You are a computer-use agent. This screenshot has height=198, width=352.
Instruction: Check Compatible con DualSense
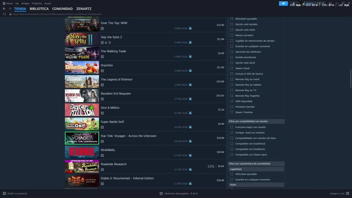pyautogui.click(x=232, y=149)
